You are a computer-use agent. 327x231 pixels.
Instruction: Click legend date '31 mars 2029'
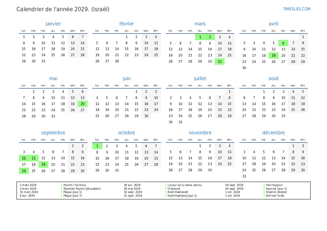pos(29,192)
